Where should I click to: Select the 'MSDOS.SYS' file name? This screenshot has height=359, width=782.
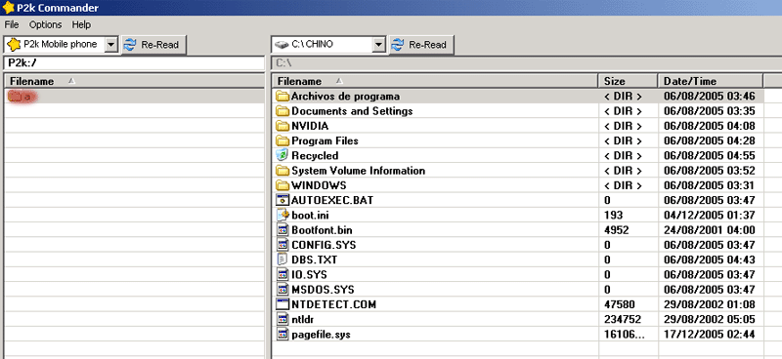point(323,290)
